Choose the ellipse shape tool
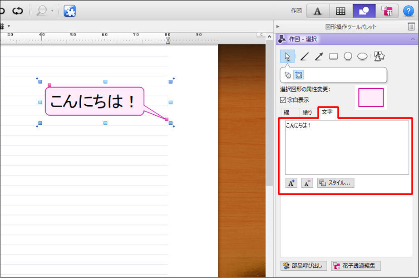 click(x=362, y=56)
